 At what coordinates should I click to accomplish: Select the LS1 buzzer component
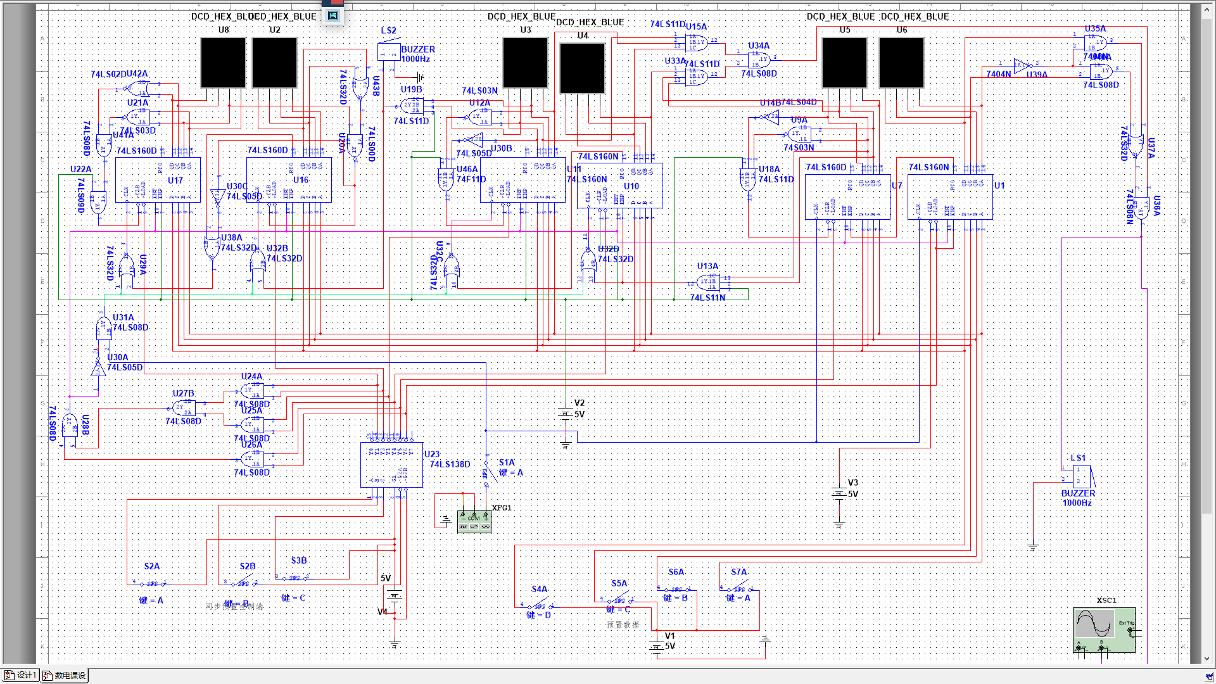pyautogui.click(x=1081, y=477)
